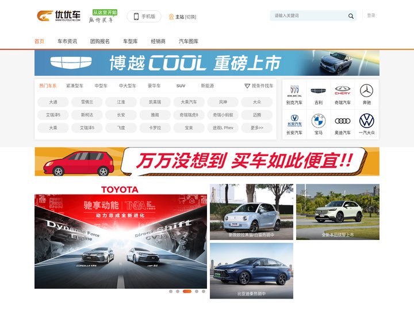This screenshot has width=414, height=310.
Task: Choose the 卡罗拉 car series pill
Action: 155,128
